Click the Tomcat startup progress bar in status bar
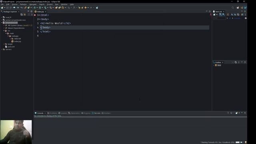Screen dimensions: 256x144 pos(237,142)
